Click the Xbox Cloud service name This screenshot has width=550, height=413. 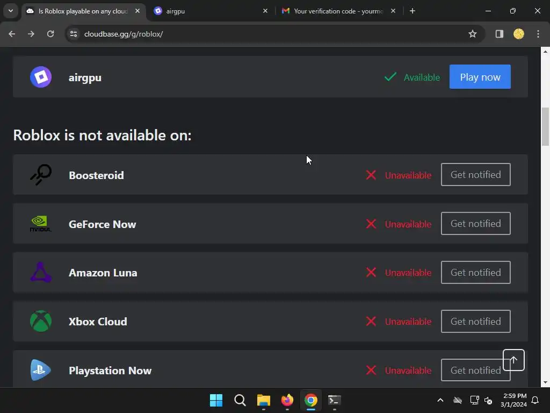click(98, 322)
